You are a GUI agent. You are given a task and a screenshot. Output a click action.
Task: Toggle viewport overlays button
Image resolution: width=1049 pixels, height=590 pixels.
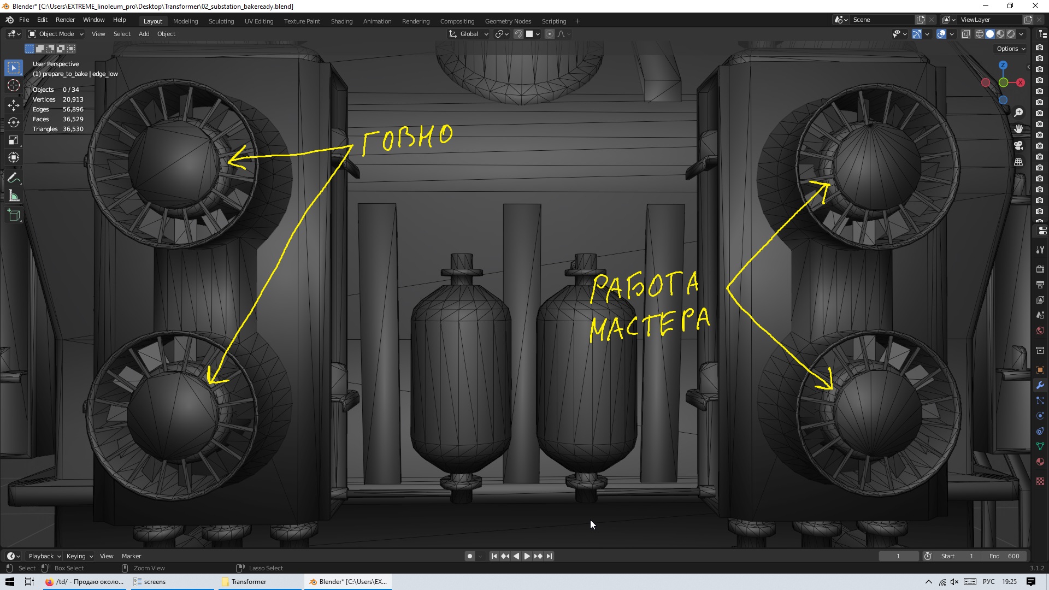(x=941, y=34)
